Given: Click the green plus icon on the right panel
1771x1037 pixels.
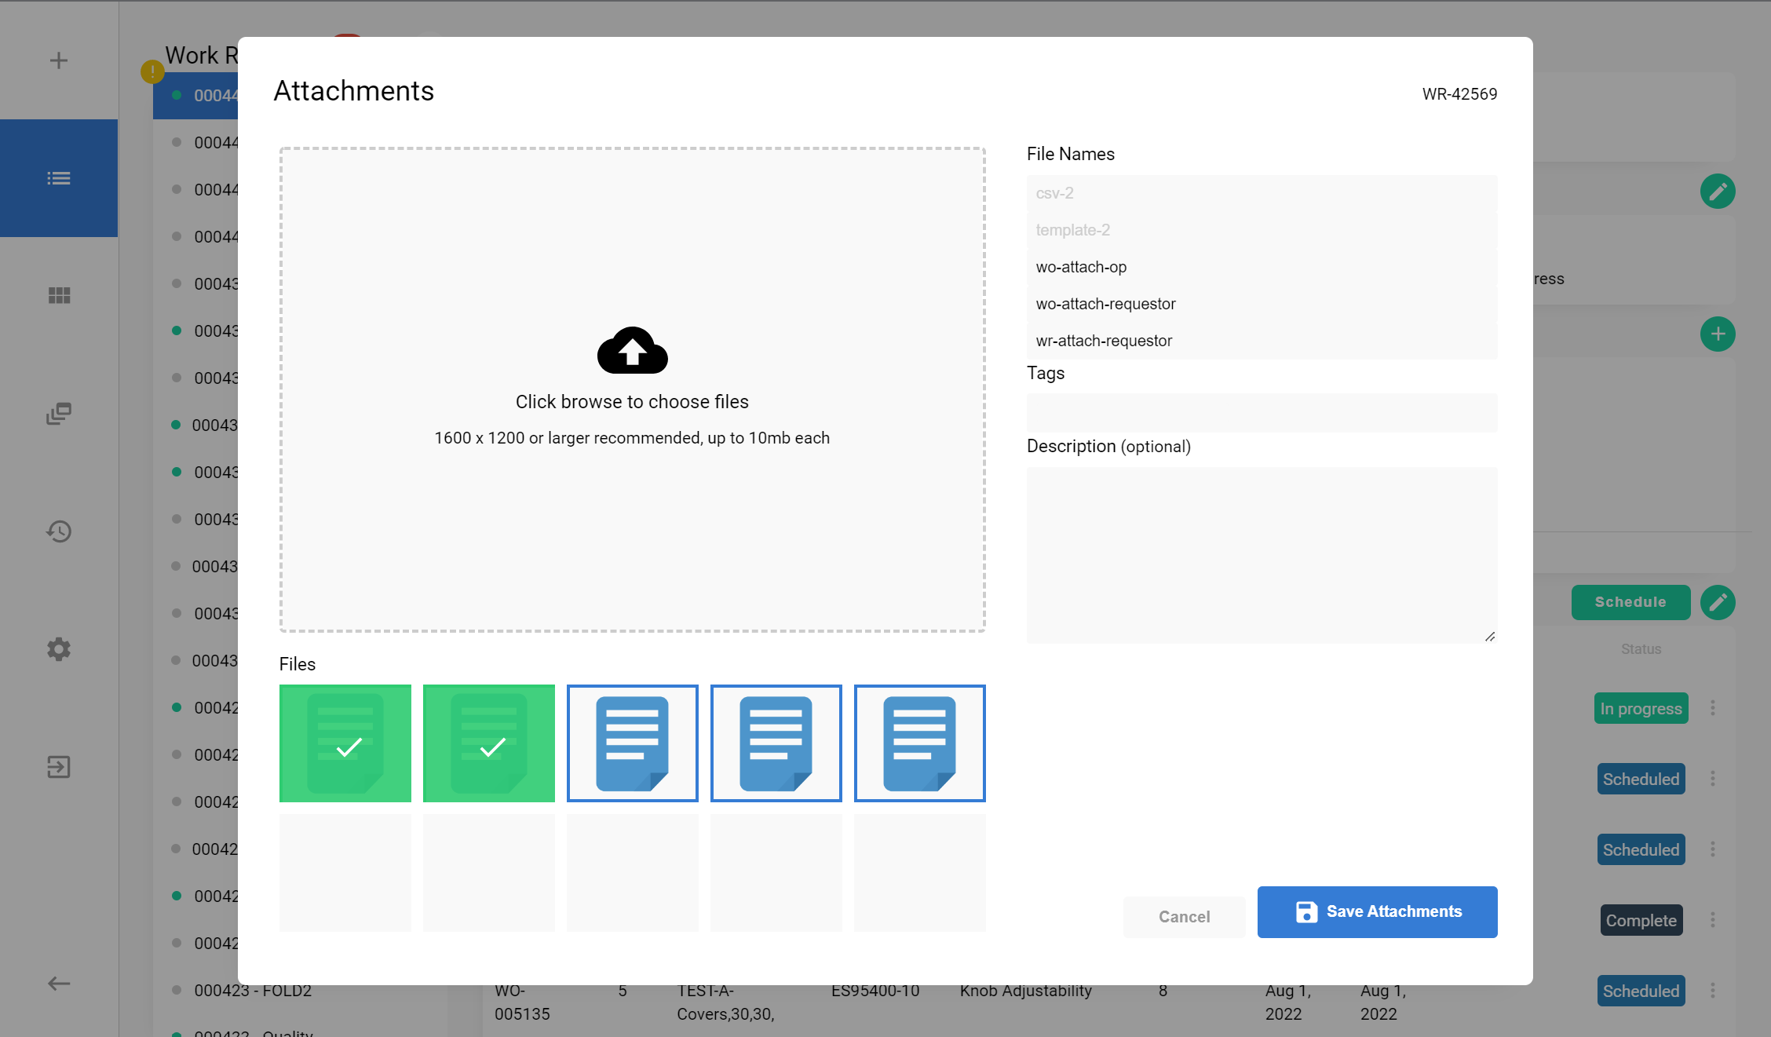Looking at the screenshot, I should [x=1718, y=334].
